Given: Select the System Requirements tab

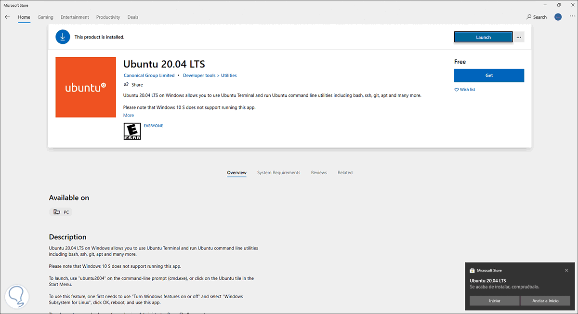Looking at the screenshot, I should tap(278, 172).
